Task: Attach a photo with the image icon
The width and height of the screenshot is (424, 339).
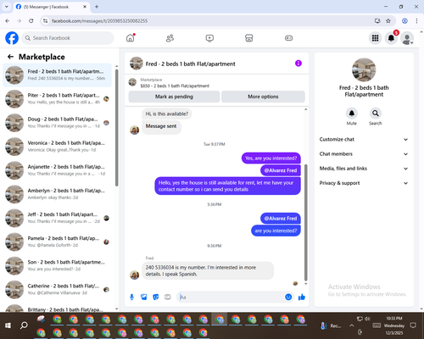Action: [x=144, y=297]
